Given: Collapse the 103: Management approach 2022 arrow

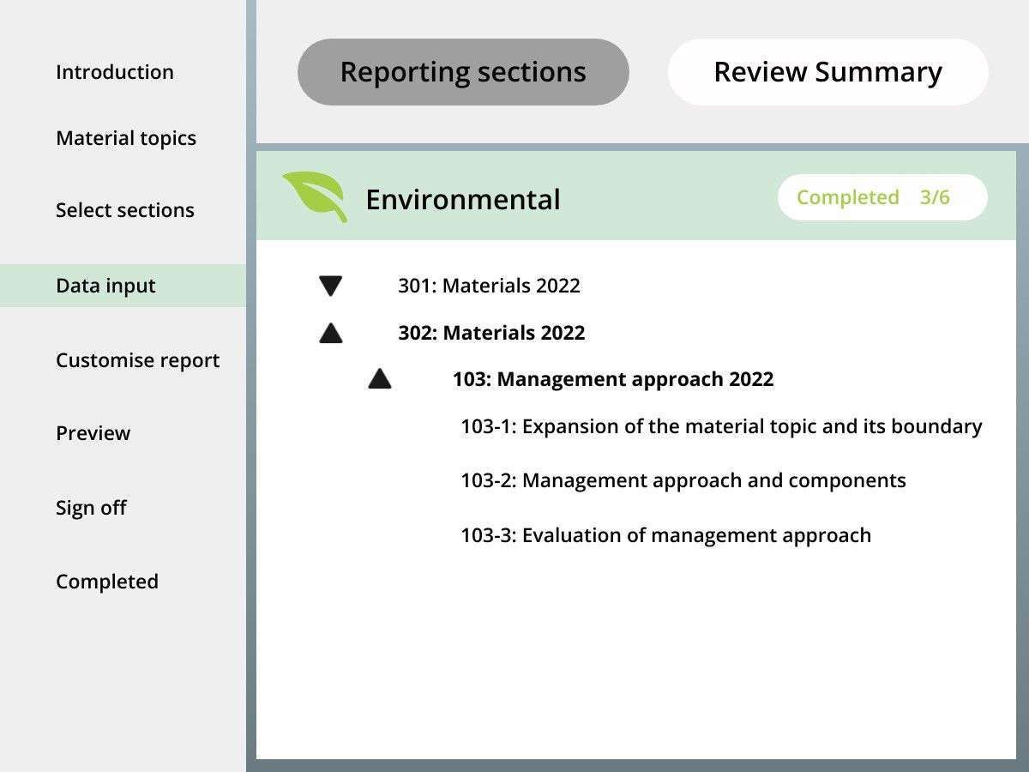Looking at the screenshot, I should (x=380, y=378).
